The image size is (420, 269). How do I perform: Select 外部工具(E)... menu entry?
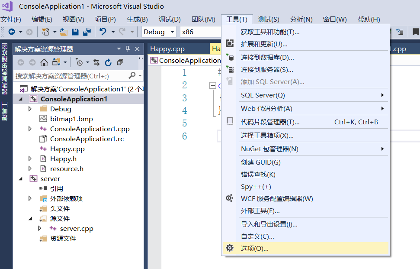click(x=305, y=211)
